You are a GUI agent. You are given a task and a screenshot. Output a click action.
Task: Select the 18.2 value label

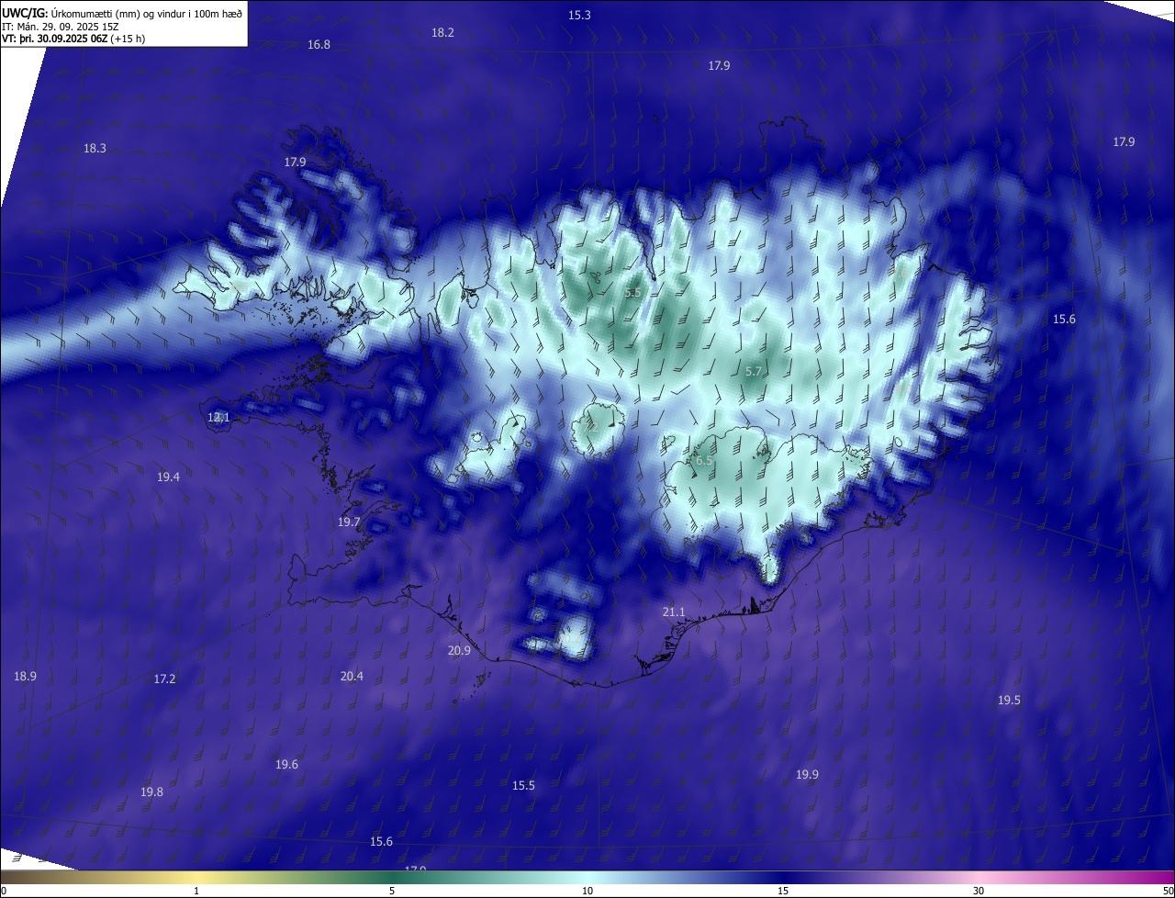tap(442, 32)
